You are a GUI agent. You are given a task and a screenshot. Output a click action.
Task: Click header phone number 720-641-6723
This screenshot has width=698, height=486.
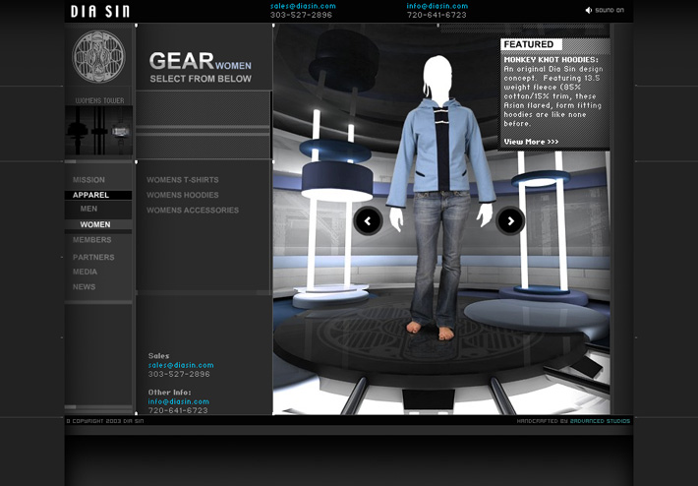pyautogui.click(x=436, y=15)
